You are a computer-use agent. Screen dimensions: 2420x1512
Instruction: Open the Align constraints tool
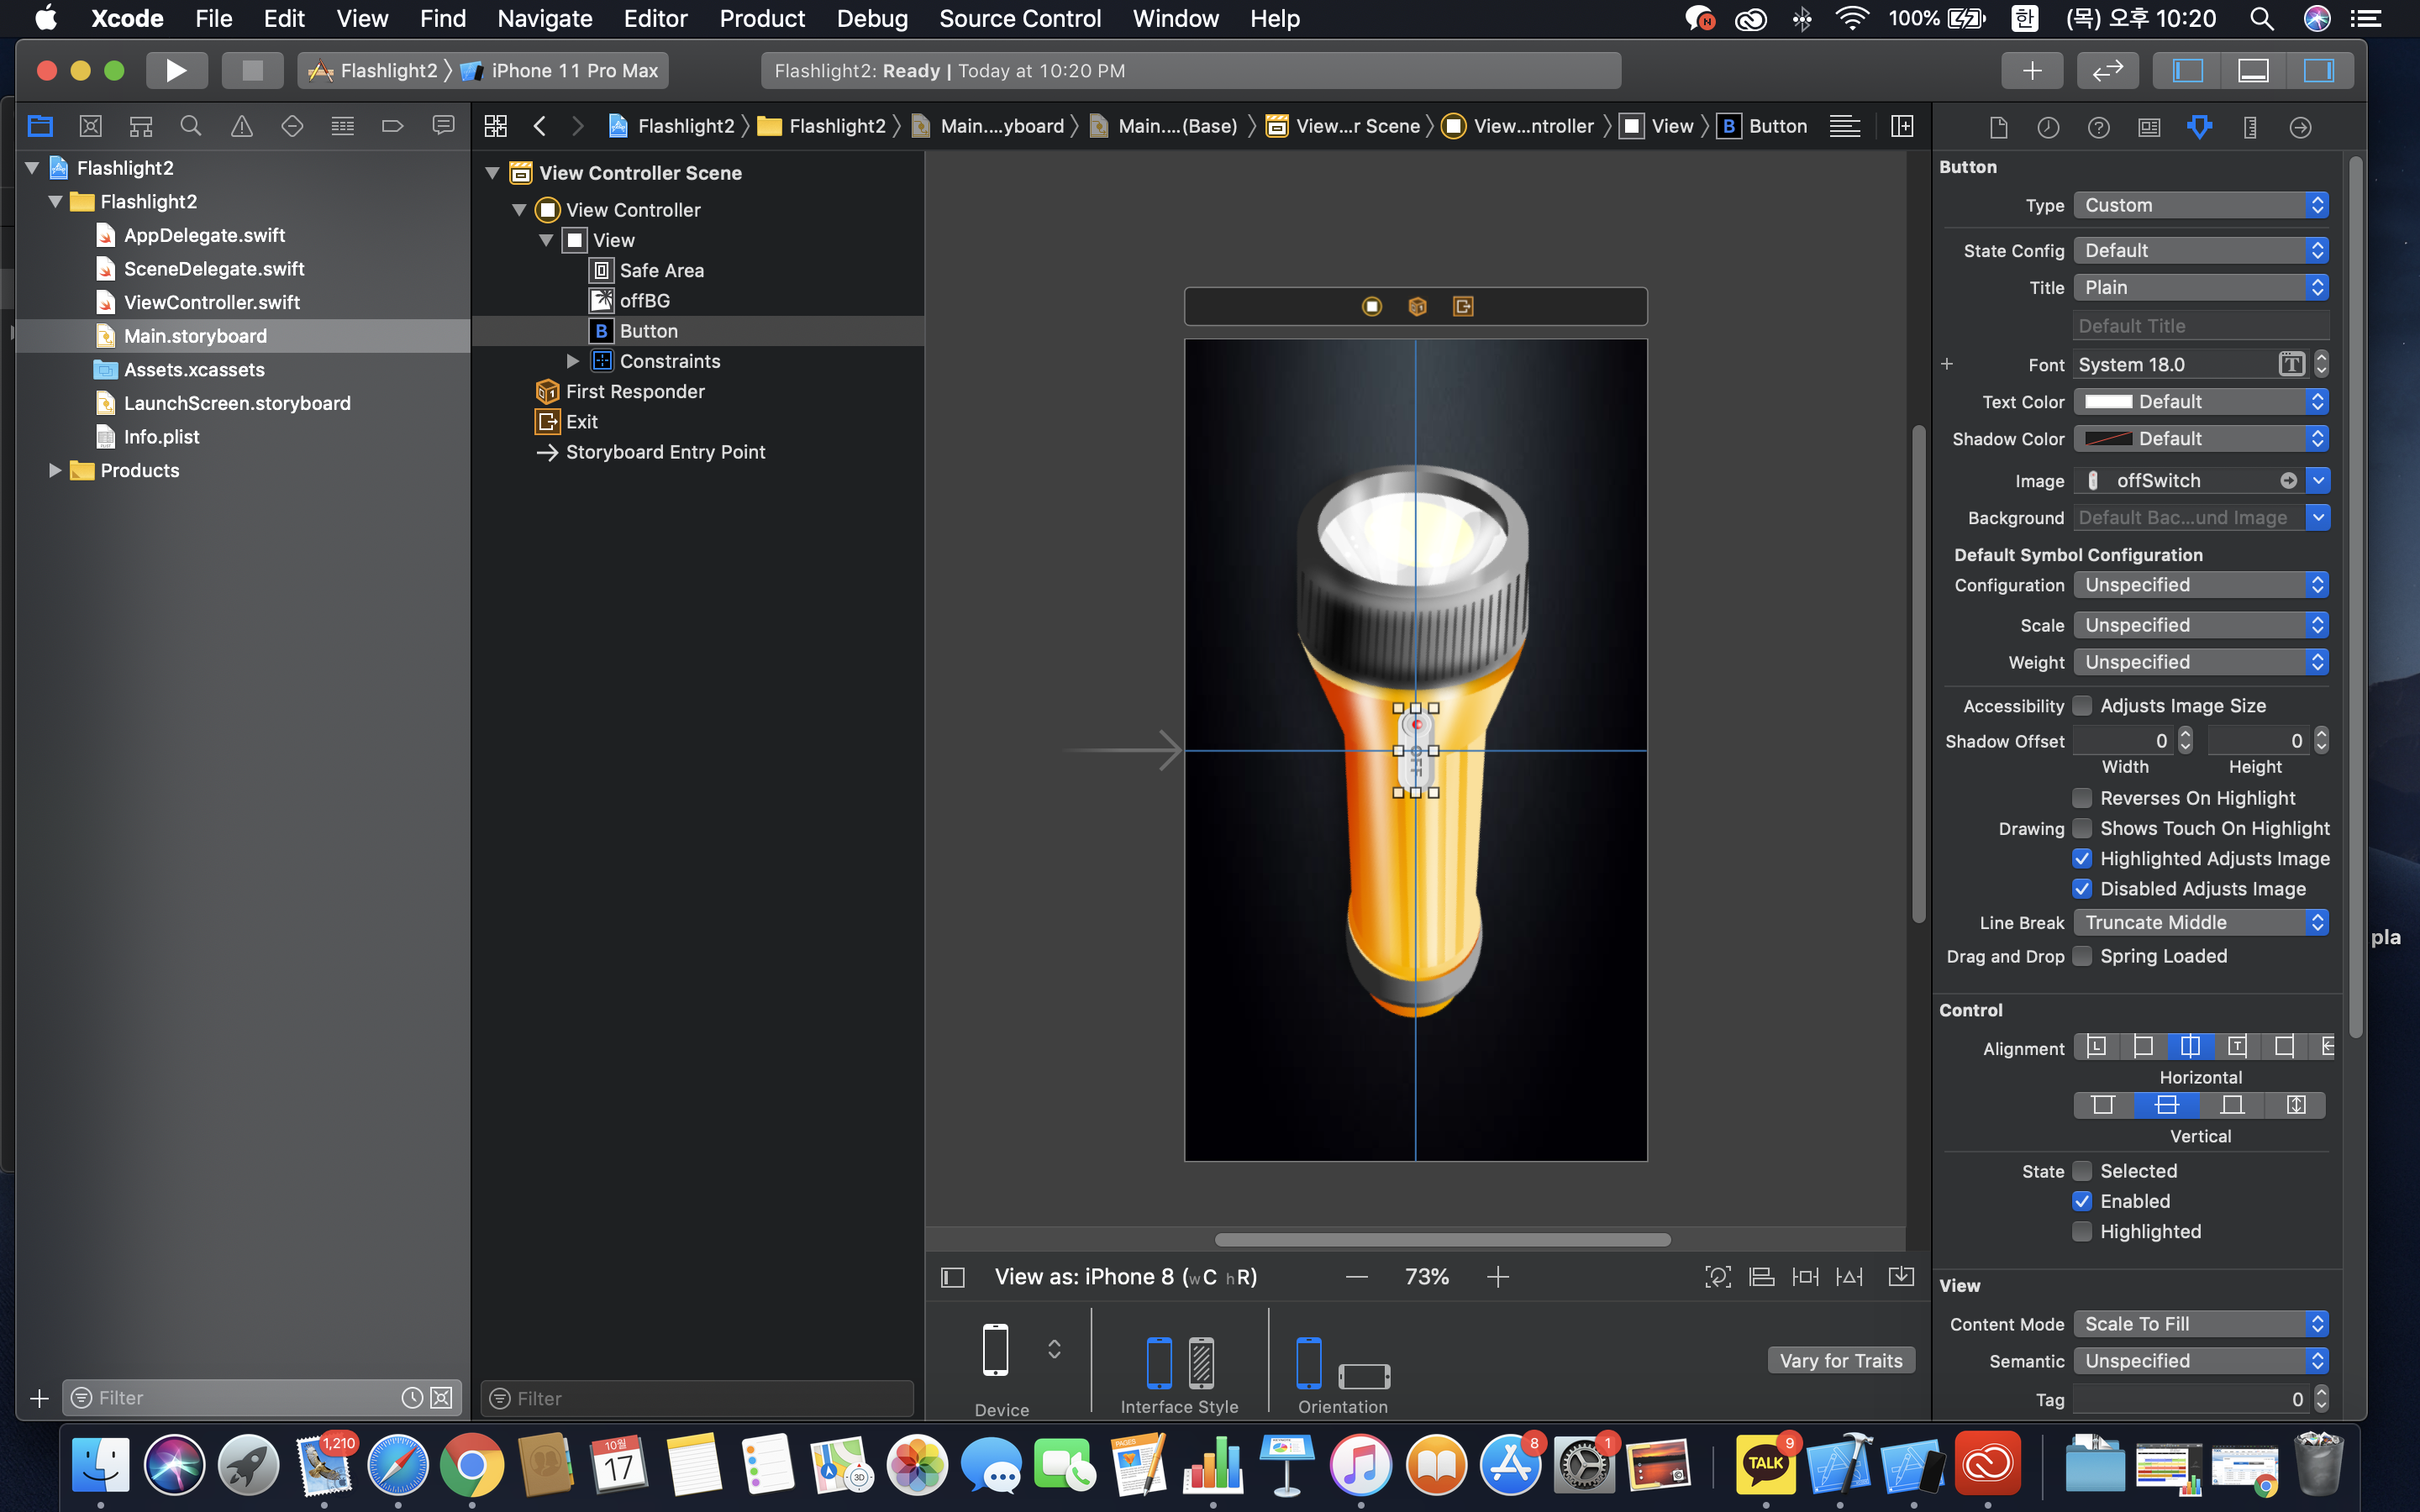[x=1761, y=1277]
